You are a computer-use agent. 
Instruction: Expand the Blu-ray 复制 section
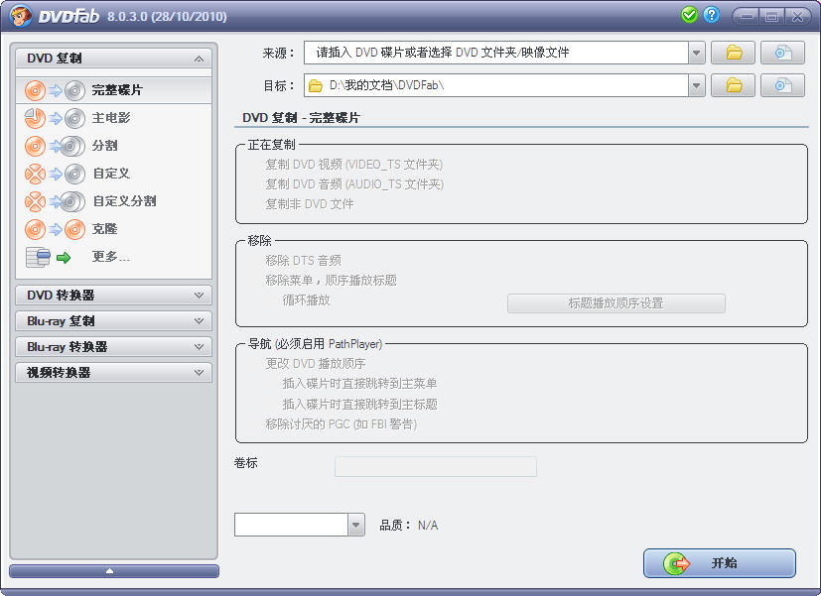[114, 321]
